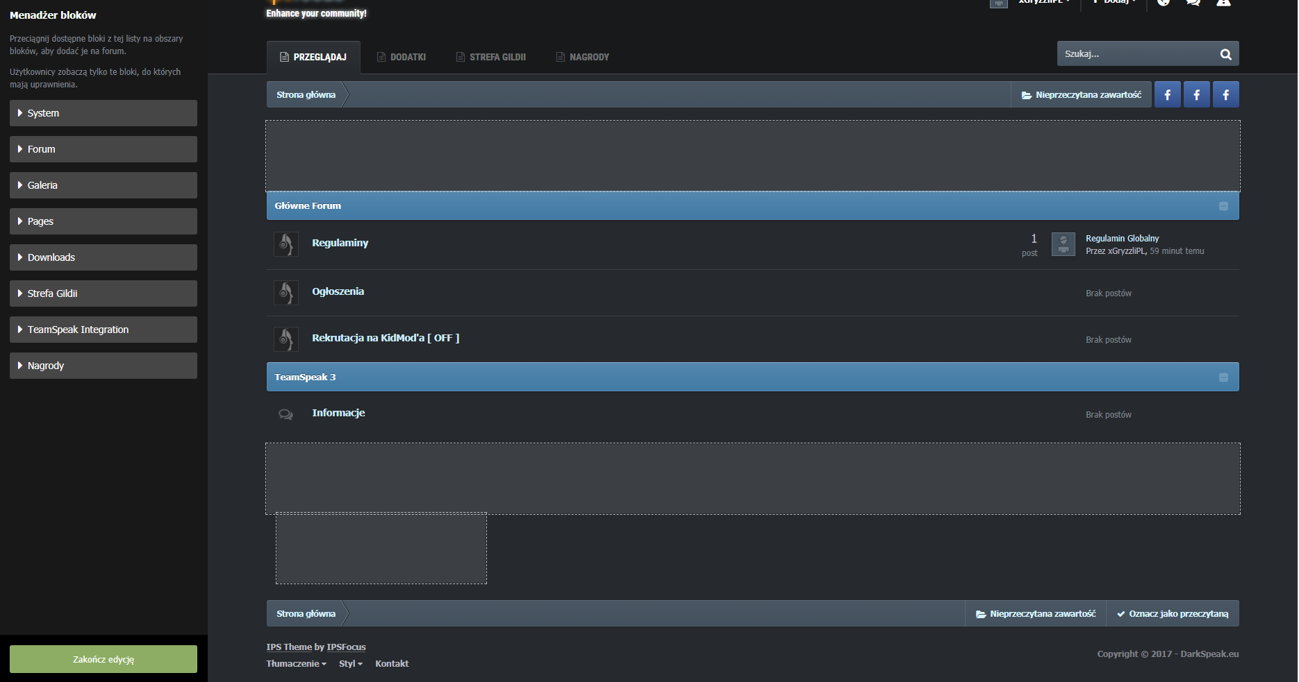Screen dimensions: 1299x682
Task: Click the leftmost Facebook icon
Action: tap(1167, 95)
